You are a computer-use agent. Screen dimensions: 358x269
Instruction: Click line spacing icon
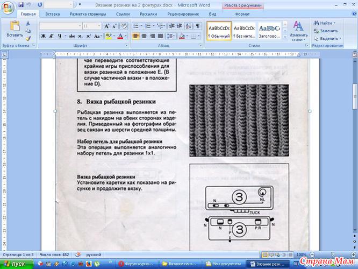pos(170,36)
